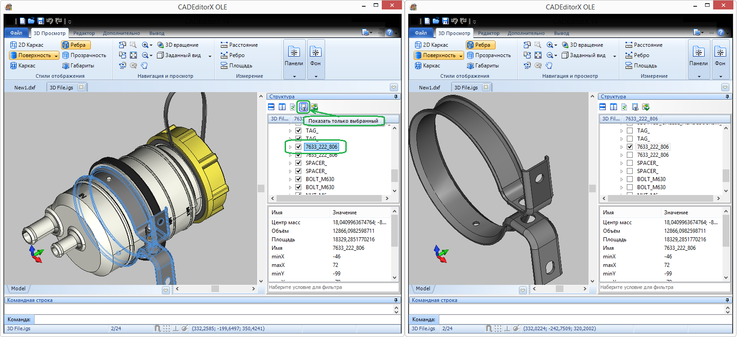Click the undo arrow in right window toolbar

[x=454, y=21]
